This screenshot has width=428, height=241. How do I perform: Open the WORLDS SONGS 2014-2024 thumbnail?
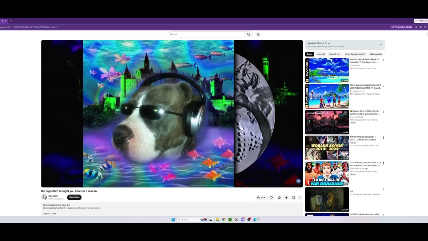pyautogui.click(x=327, y=148)
